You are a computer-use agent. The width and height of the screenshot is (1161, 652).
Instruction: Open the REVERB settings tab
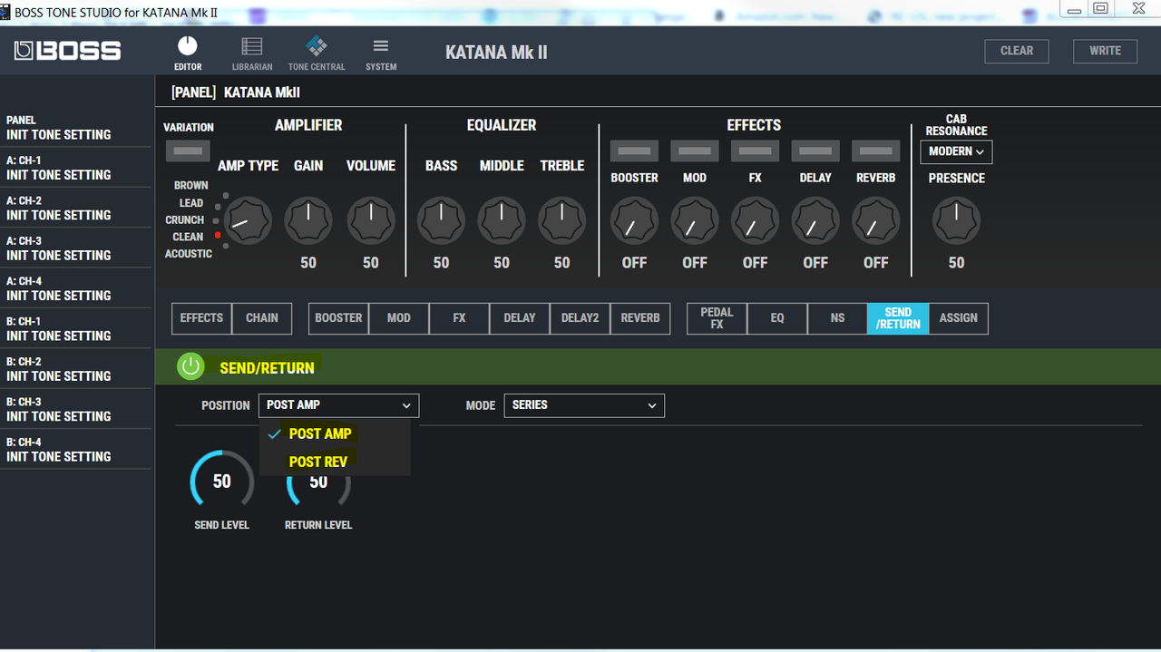pyautogui.click(x=640, y=318)
